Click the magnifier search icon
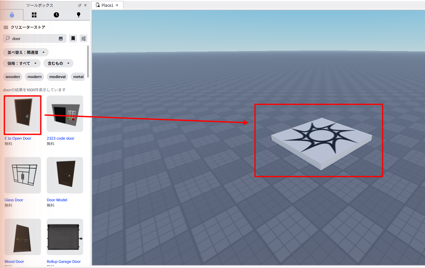 point(8,39)
